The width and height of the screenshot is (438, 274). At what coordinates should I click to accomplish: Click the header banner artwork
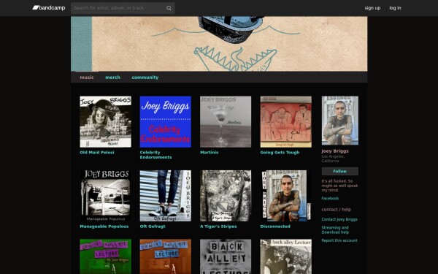tap(219, 44)
